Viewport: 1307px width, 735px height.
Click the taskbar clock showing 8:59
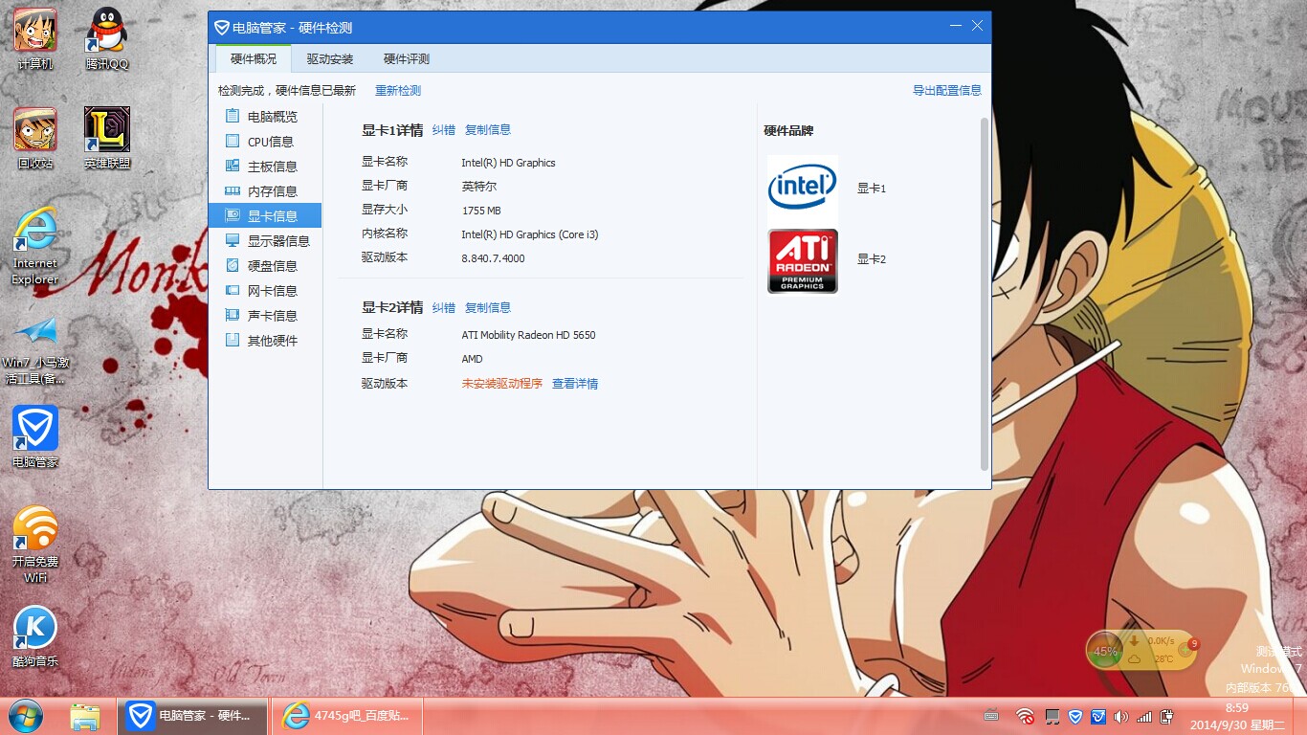tap(1237, 708)
